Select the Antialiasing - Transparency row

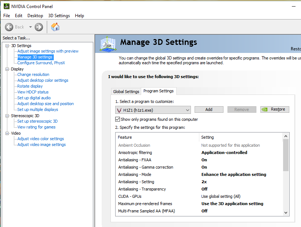[199, 189]
